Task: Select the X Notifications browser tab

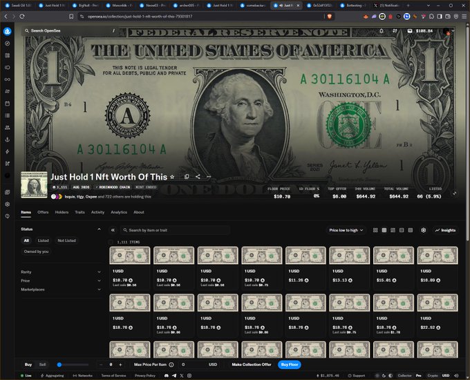Action: [387, 6]
